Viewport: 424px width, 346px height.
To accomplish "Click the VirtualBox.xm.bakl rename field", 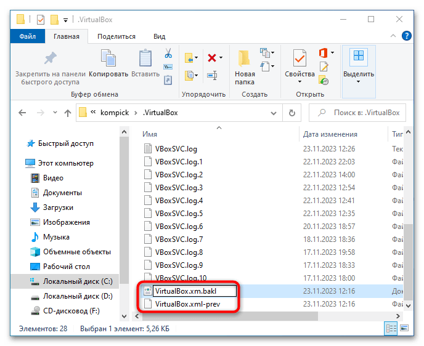I will (195, 291).
